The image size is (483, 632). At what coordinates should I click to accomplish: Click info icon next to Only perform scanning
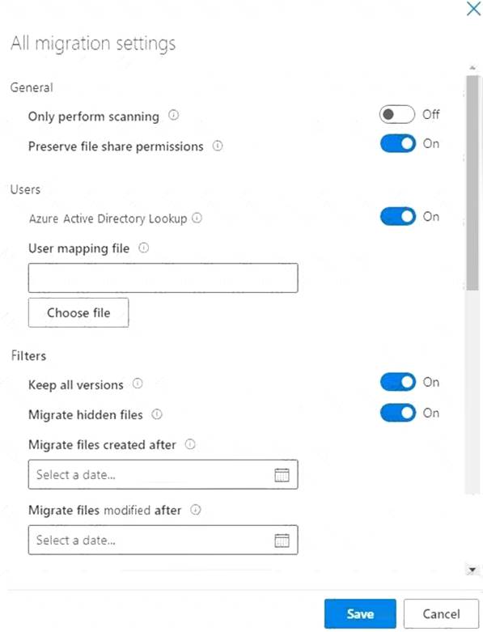pyautogui.click(x=174, y=115)
